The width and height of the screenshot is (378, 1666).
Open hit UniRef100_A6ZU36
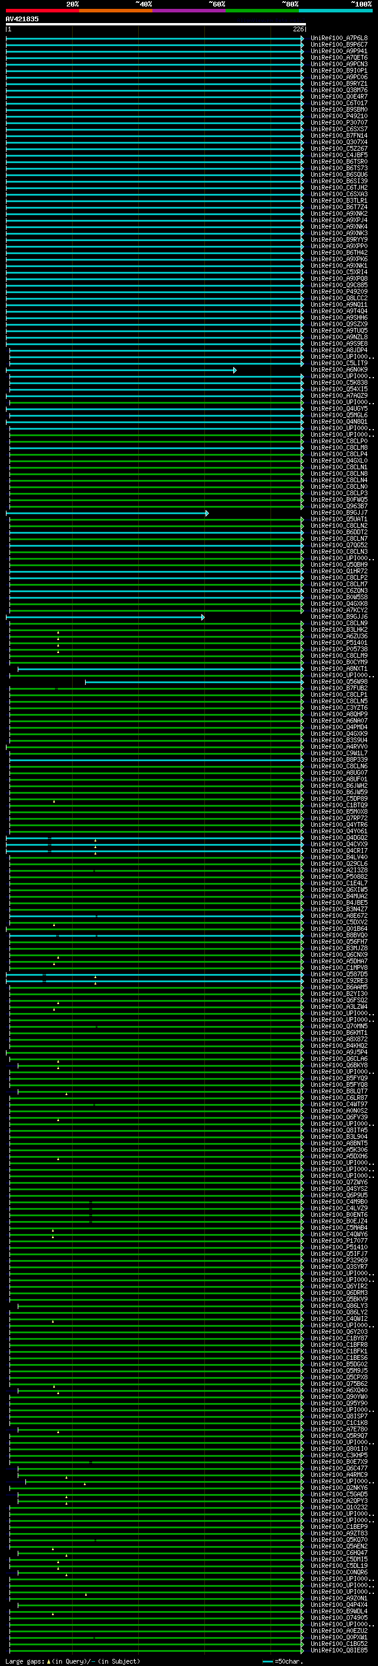(339, 636)
